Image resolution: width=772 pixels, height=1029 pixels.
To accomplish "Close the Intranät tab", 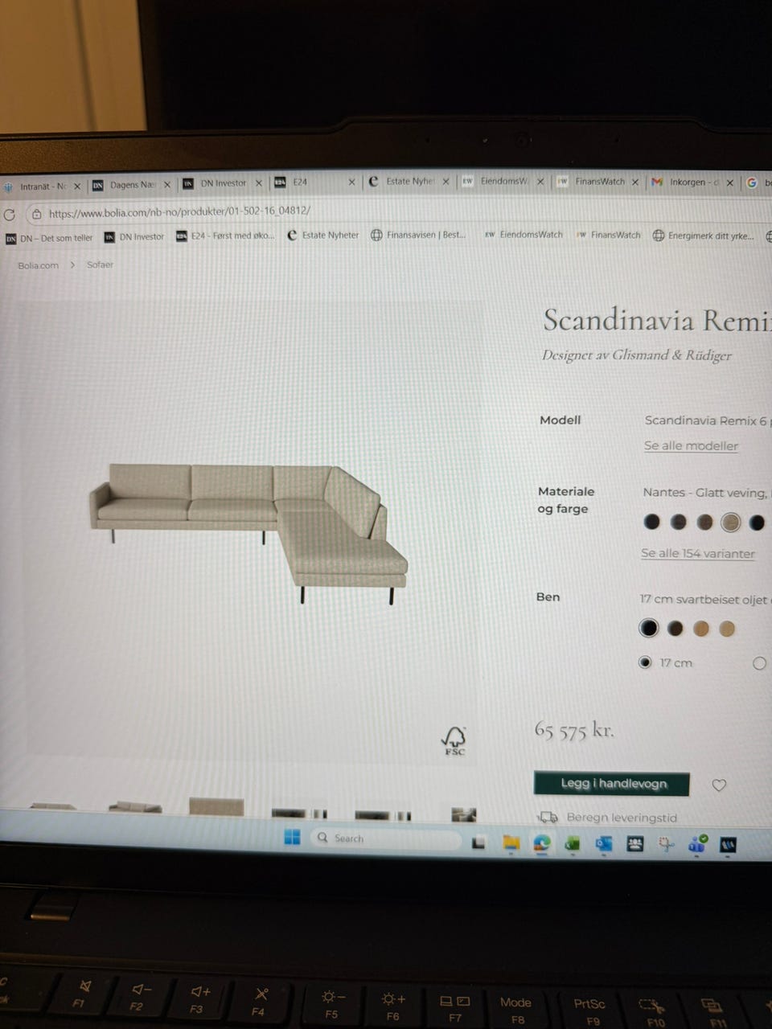I will [x=77, y=187].
